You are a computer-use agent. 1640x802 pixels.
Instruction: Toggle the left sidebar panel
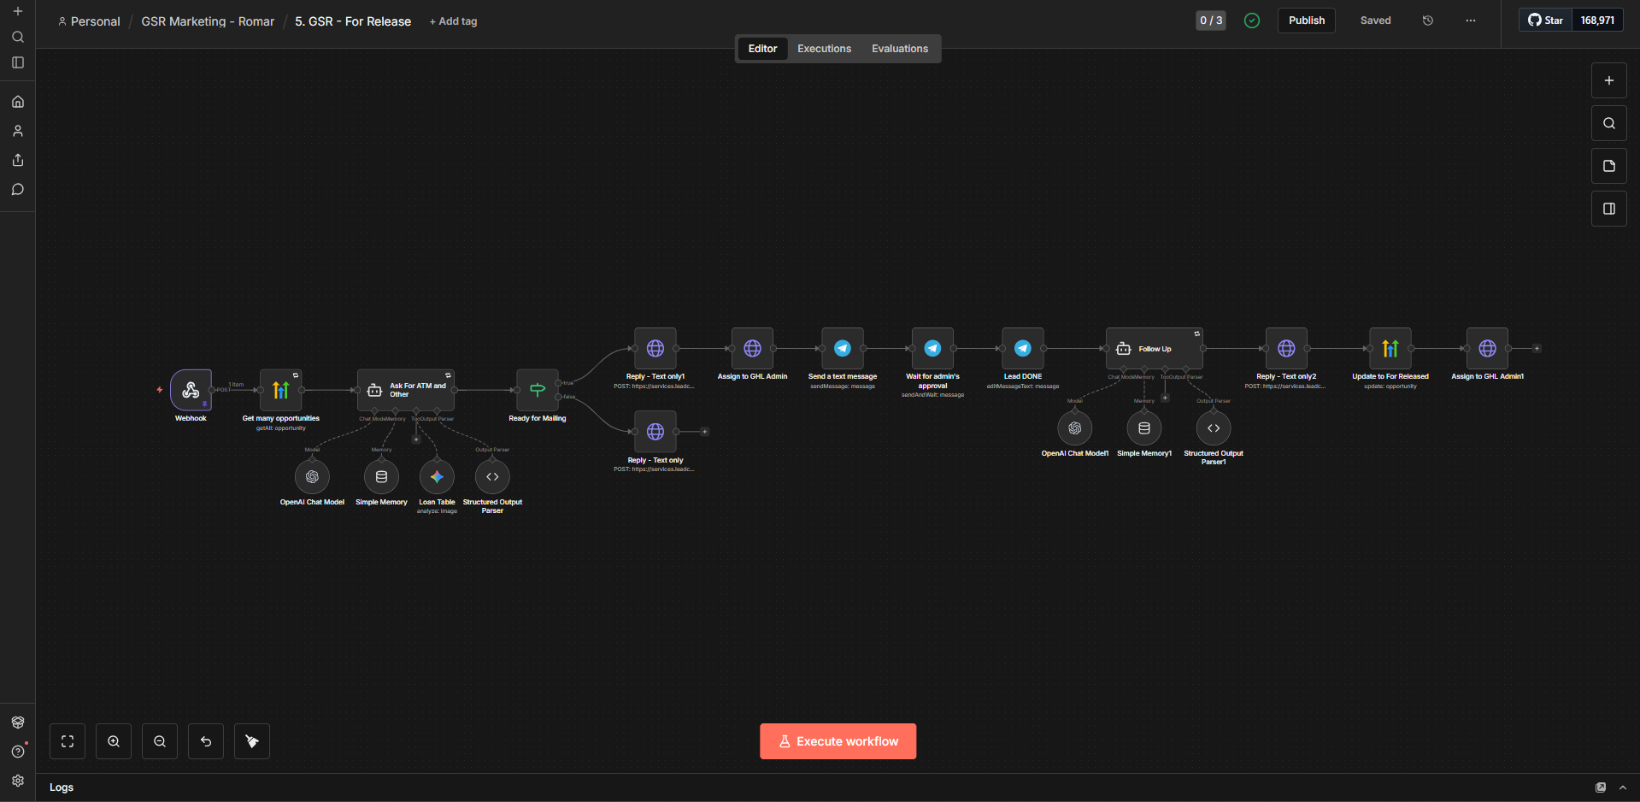coord(18,62)
